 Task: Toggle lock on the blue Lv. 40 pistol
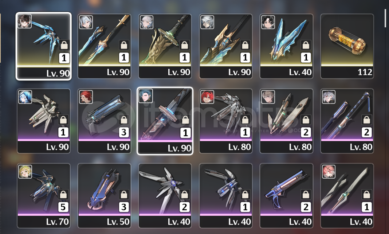[306, 195]
